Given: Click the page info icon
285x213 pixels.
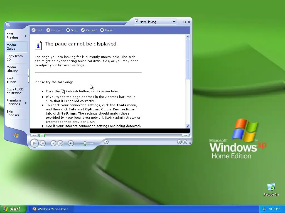Looking at the screenshot, I should click(x=38, y=45).
